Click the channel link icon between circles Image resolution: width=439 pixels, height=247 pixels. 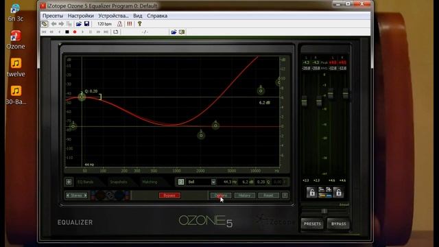110,196
